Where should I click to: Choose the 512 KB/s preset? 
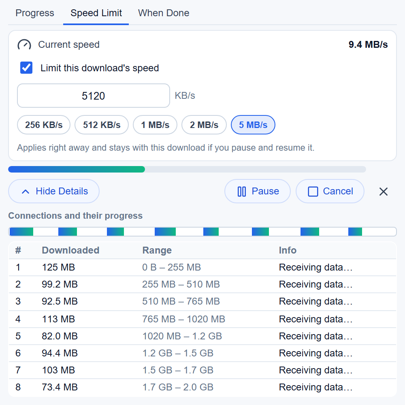[x=102, y=125]
